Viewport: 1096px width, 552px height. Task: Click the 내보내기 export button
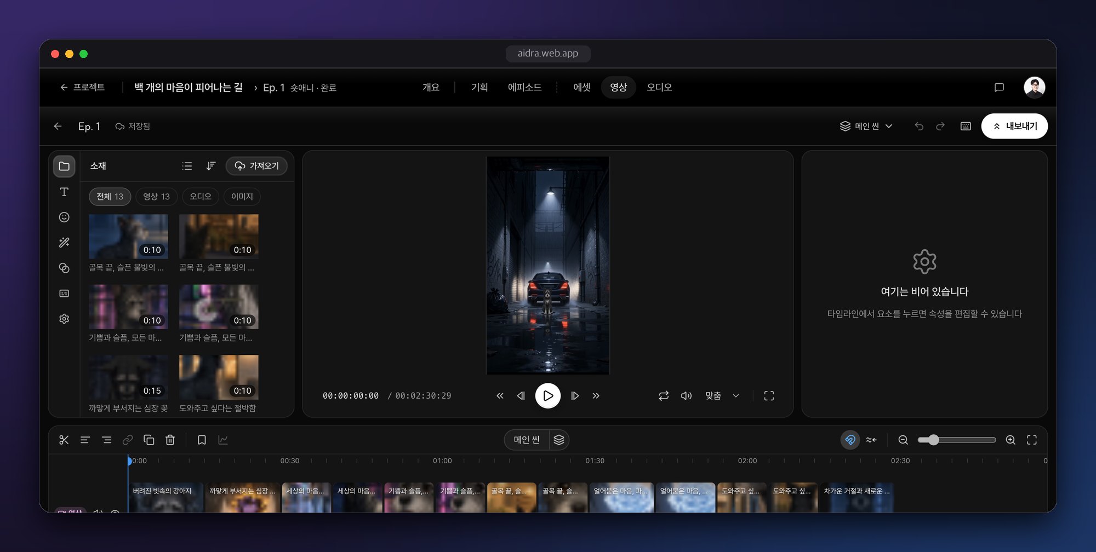tap(1014, 127)
